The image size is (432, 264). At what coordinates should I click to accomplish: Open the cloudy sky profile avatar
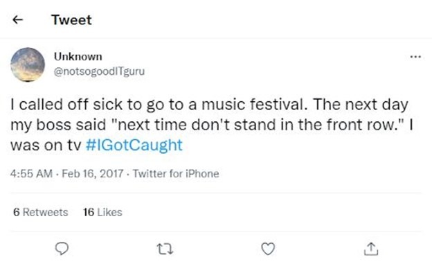28,64
